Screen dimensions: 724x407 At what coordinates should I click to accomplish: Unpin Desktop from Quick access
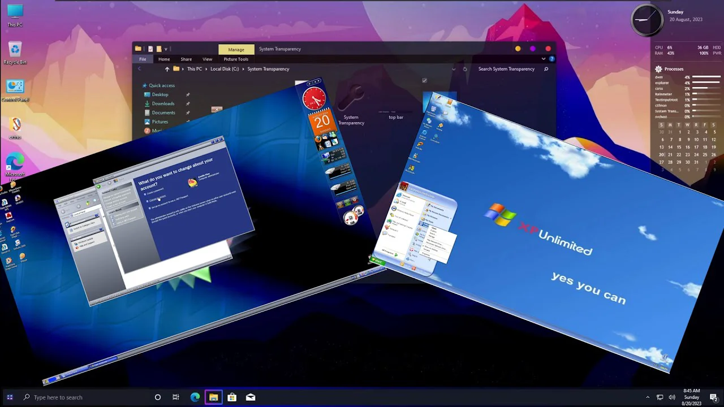(x=188, y=94)
